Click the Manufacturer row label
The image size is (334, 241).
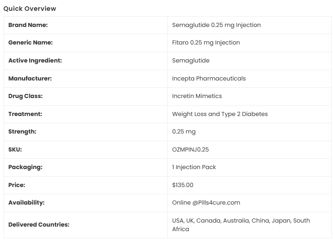click(x=30, y=79)
